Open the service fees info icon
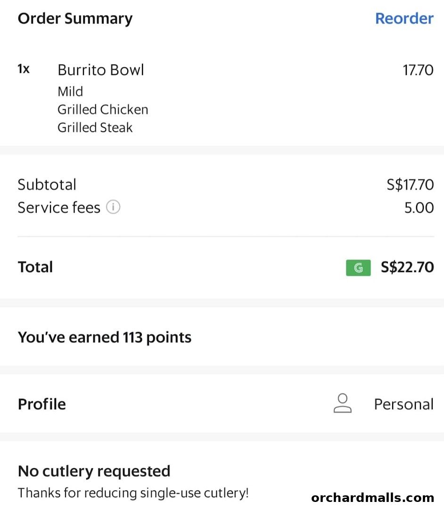The height and width of the screenshot is (509, 444). coord(113,207)
